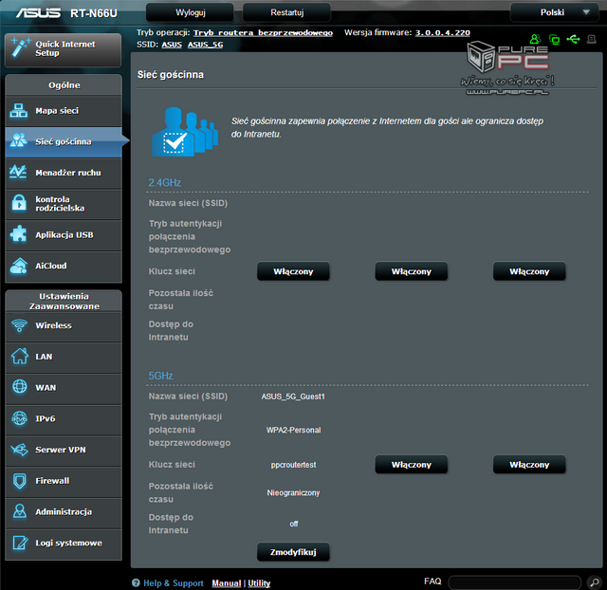Screen dimensions: 607x590
Task: Click the AiCloud cloud icon
Action: (19, 266)
